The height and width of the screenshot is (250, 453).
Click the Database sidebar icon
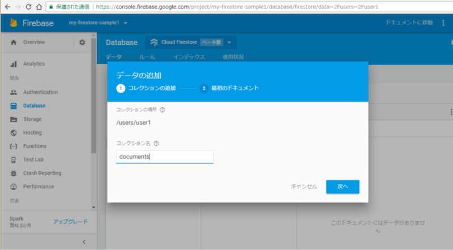[14, 106]
